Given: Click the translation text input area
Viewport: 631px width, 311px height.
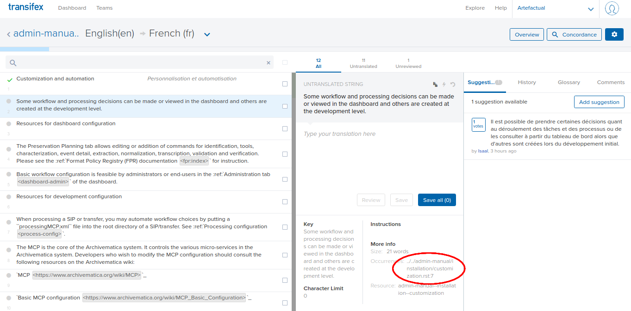Looking at the screenshot, I should (x=379, y=157).
